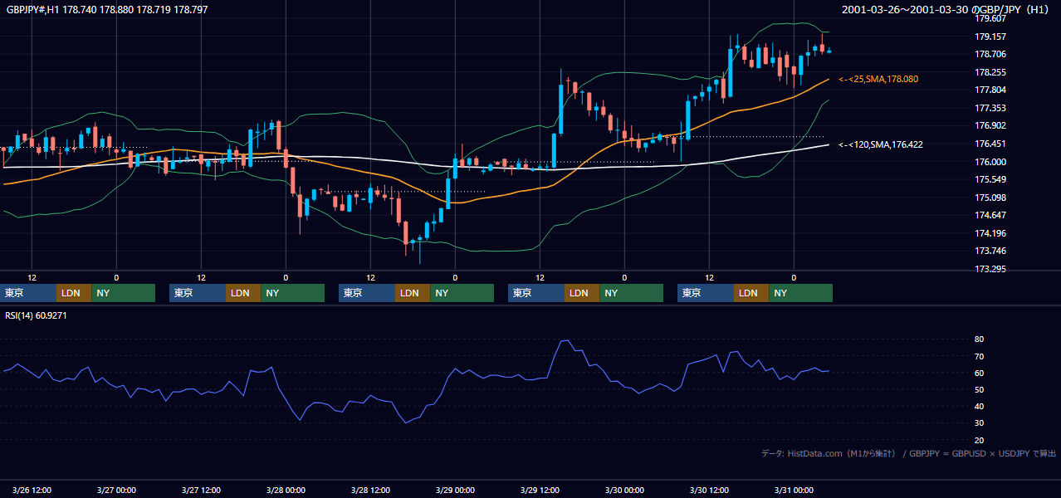This screenshot has height=498, width=1061.
Task: Click the RSI 60 level label
Action: tap(979, 373)
